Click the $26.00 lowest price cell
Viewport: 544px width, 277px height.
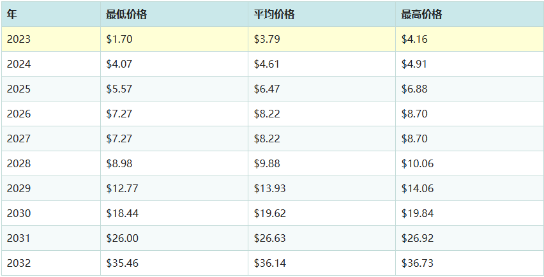click(122, 238)
